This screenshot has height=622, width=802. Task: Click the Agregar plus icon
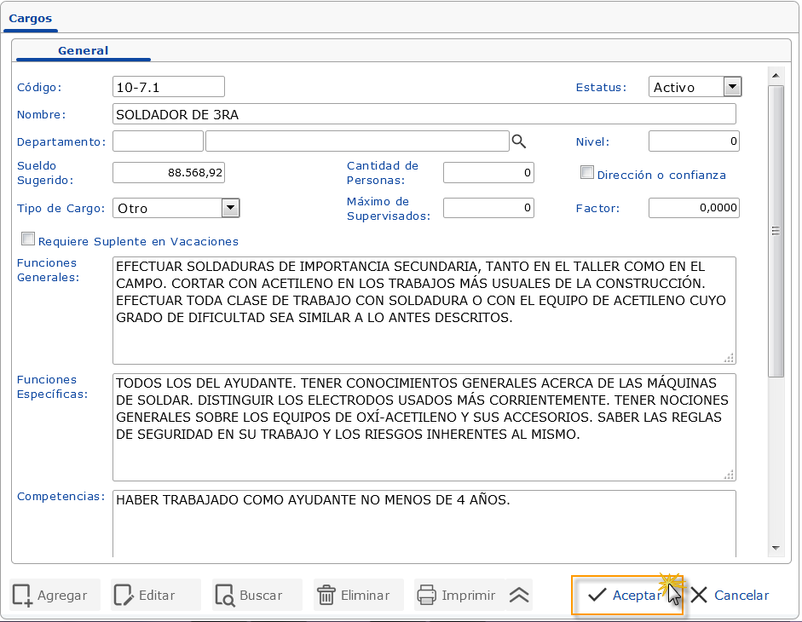coord(21,595)
